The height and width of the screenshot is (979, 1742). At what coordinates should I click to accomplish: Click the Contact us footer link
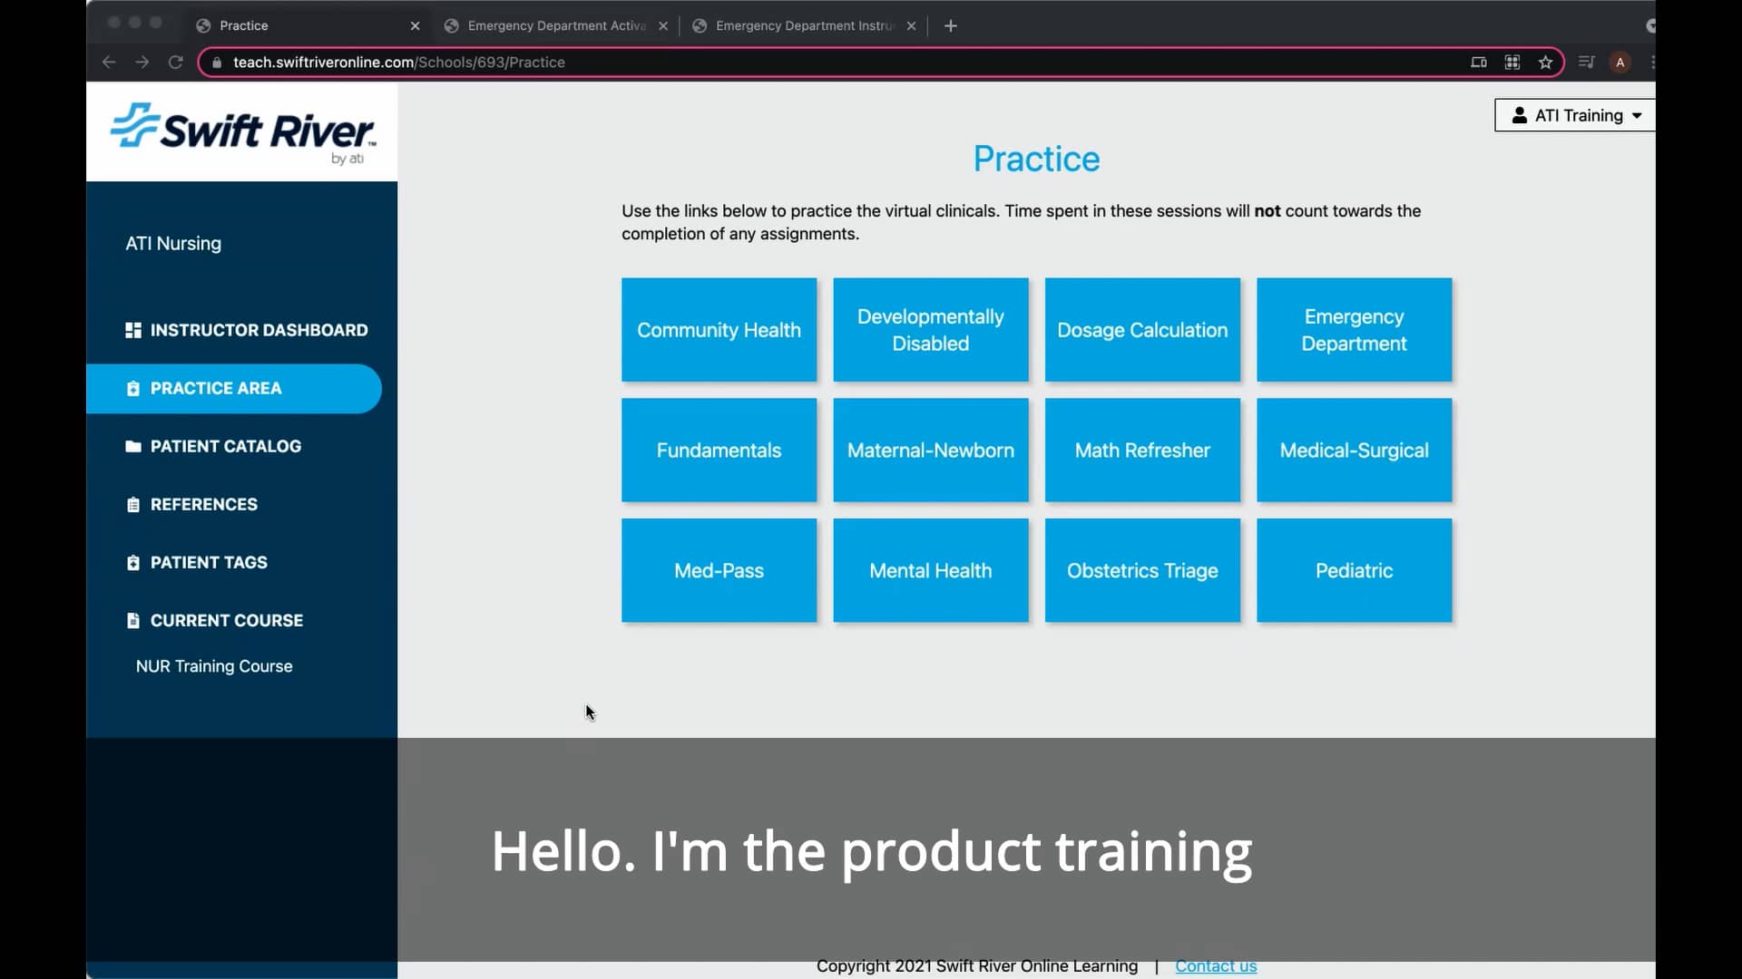[1216, 966]
